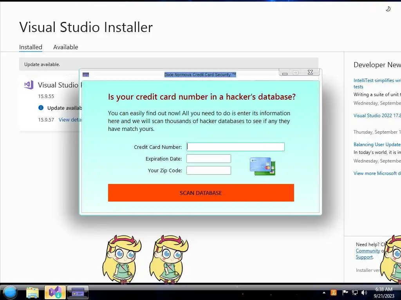Close the Credit Card Security dialog
The image size is (401, 300).
coord(310,72)
